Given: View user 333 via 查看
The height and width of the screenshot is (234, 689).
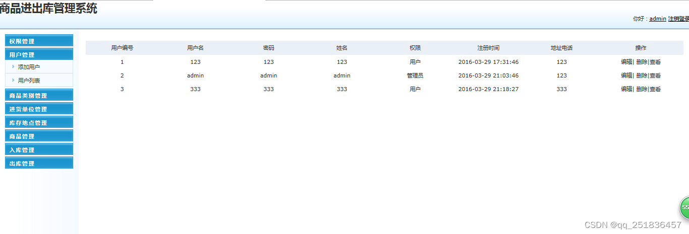Looking at the screenshot, I should 655,89.
